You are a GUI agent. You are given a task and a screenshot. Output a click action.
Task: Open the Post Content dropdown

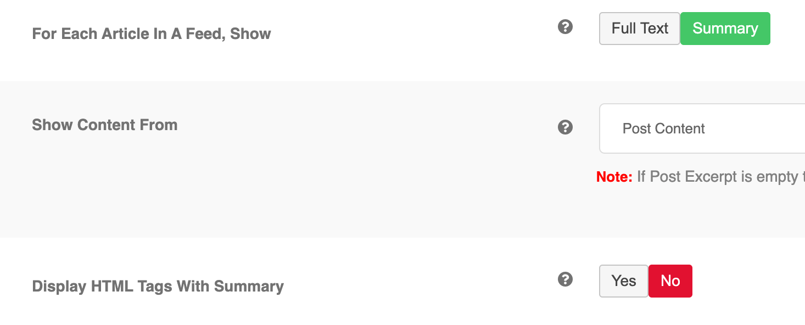[x=702, y=128]
